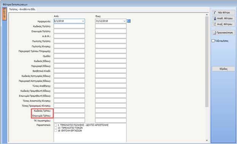The height and width of the screenshot is (144, 237).
Task: Click the Από field for Πωλητής Πελάτη
Action: click(x=69, y=41)
